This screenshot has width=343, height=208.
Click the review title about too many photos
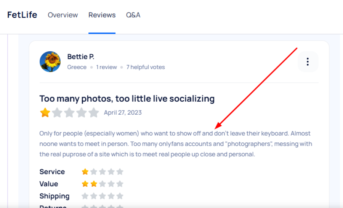(127, 99)
